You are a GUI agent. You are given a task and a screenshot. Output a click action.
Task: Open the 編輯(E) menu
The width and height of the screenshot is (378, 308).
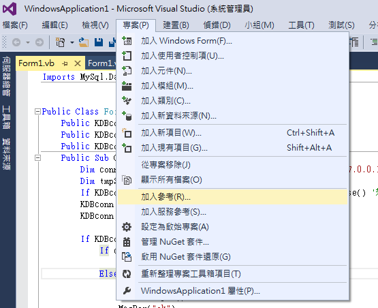(54, 25)
